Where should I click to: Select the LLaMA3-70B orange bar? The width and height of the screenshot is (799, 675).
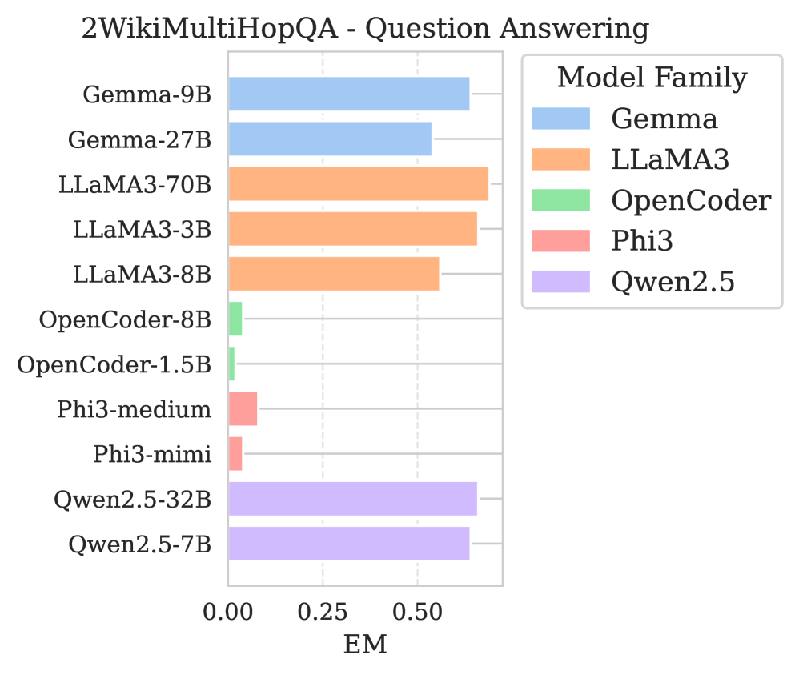(358, 184)
